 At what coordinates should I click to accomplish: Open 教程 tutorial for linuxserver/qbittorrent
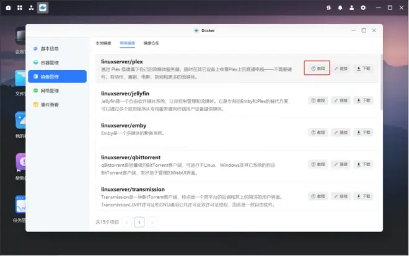318,164
